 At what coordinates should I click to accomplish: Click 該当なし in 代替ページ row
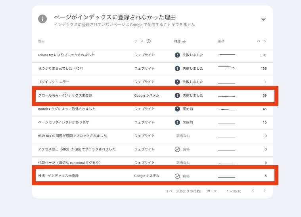pos(183,163)
